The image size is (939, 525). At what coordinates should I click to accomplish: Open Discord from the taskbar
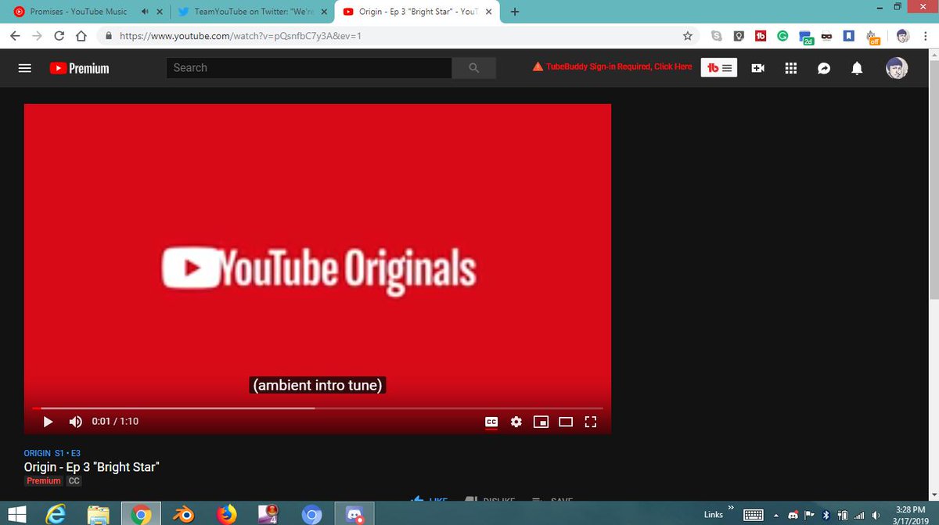[354, 514]
